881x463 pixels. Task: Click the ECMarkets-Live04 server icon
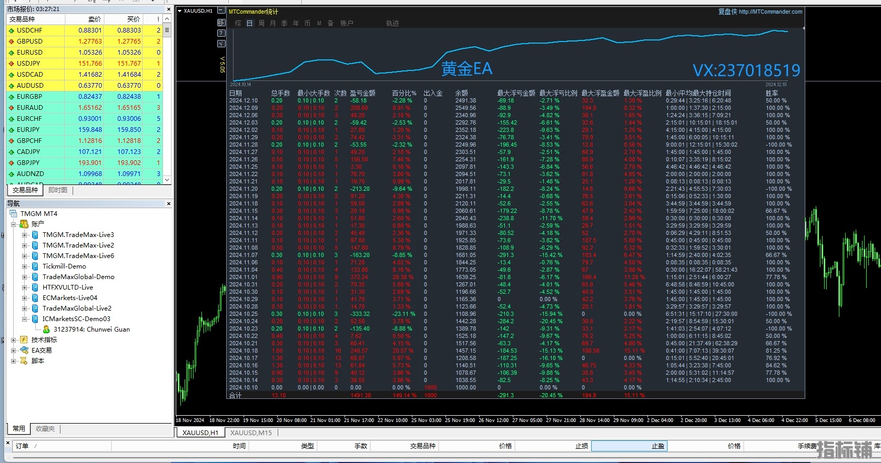(x=35, y=298)
